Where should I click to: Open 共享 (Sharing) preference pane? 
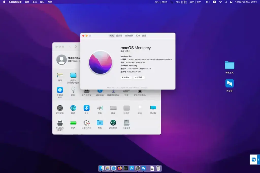pos(100,124)
